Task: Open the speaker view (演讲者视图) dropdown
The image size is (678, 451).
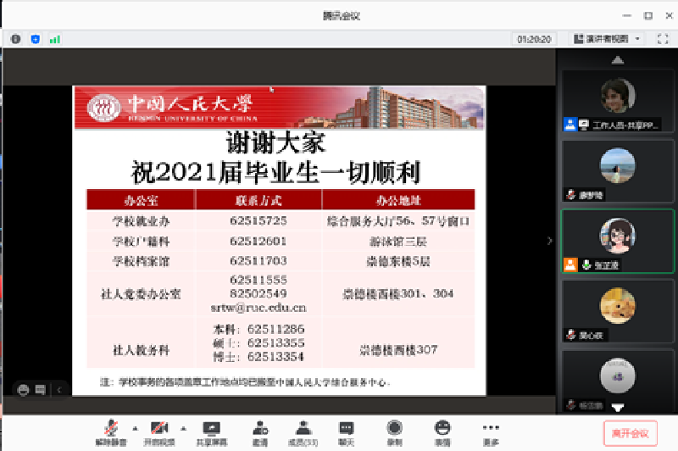Action: click(607, 39)
